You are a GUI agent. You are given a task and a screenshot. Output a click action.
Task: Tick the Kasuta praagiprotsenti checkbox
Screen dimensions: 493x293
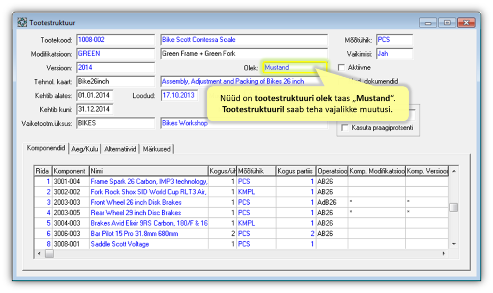(x=345, y=127)
